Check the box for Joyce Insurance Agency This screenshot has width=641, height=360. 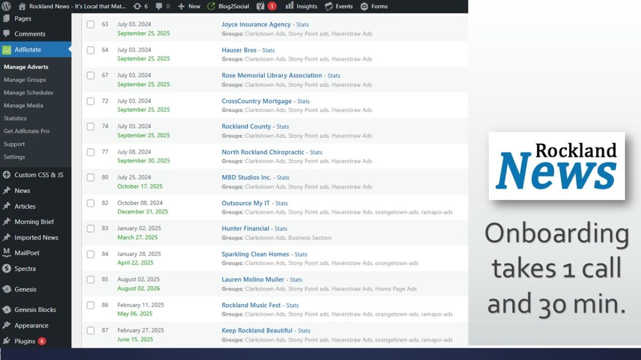point(91,25)
